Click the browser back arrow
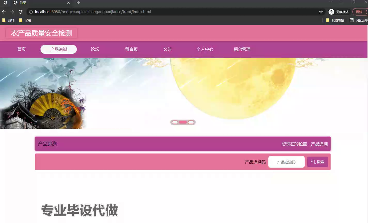The height and width of the screenshot is (223, 368). tap(4, 12)
